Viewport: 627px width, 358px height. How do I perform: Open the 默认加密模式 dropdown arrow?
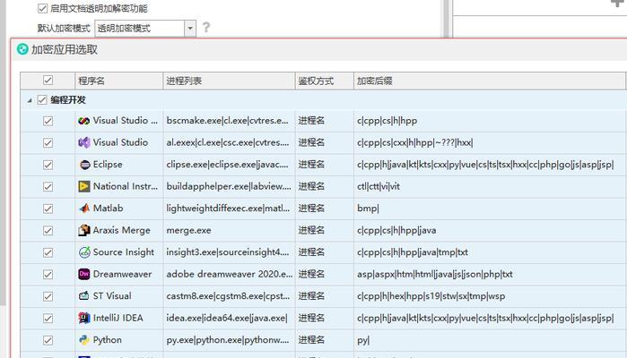[x=190, y=29]
